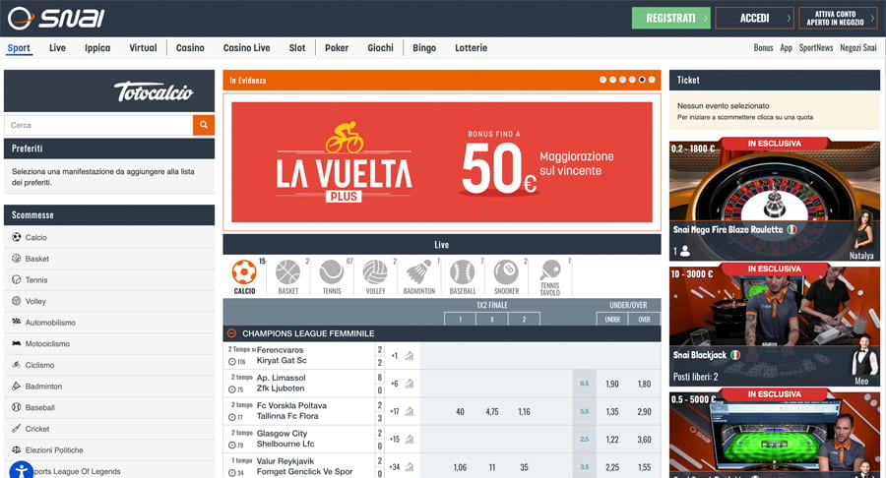Open the Ippica tab
This screenshot has height=478, width=886.
click(x=97, y=48)
